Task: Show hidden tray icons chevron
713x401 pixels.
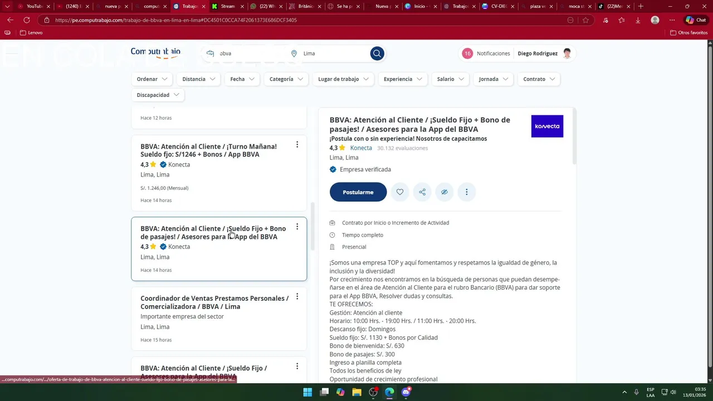Action: 624,392
